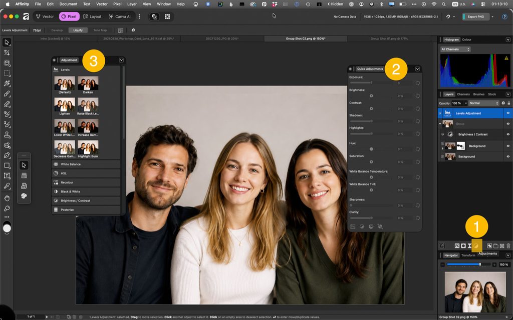Click the Liquify button
513x320 pixels.
coord(78,30)
